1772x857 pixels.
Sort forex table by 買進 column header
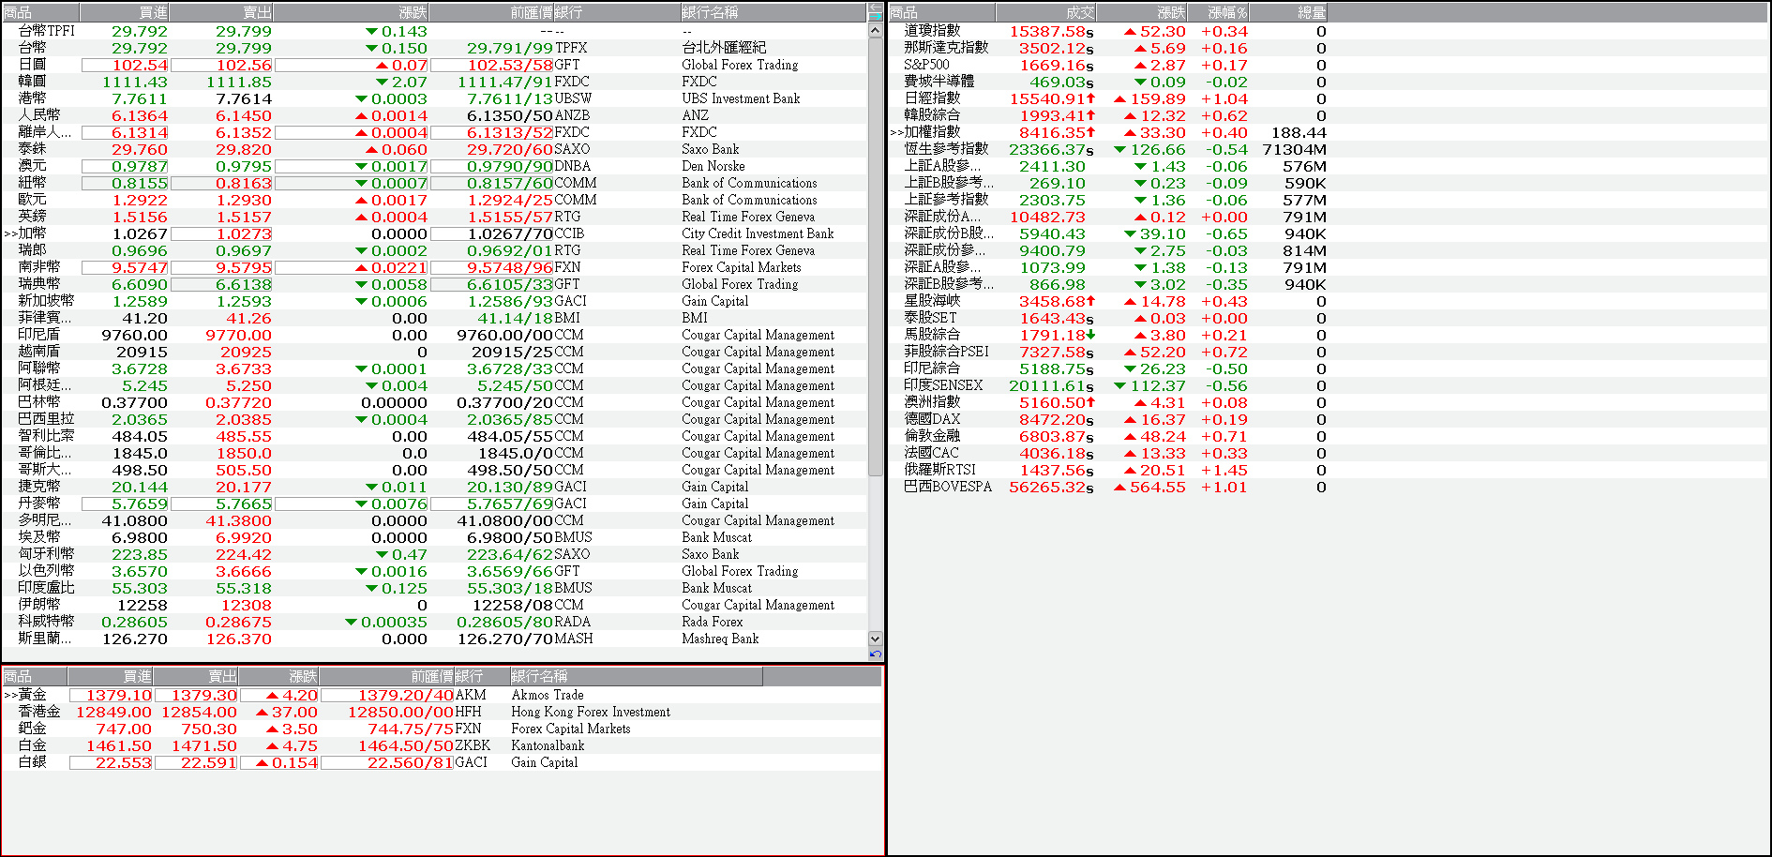tap(125, 12)
